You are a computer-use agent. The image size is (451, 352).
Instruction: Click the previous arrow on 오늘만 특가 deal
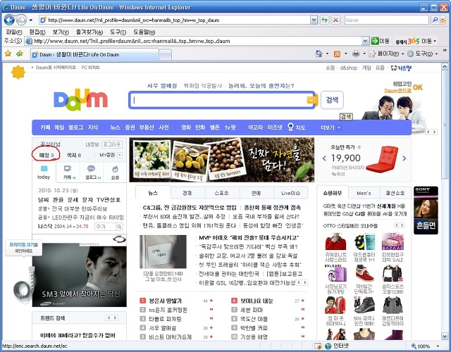tap(324, 158)
